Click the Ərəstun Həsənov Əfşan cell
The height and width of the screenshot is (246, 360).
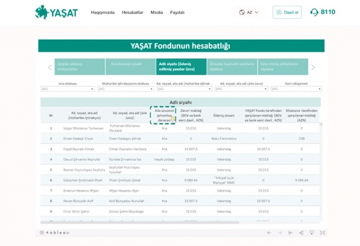(81, 191)
